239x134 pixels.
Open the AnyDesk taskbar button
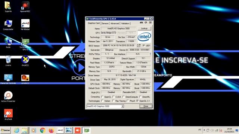pos(78,130)
